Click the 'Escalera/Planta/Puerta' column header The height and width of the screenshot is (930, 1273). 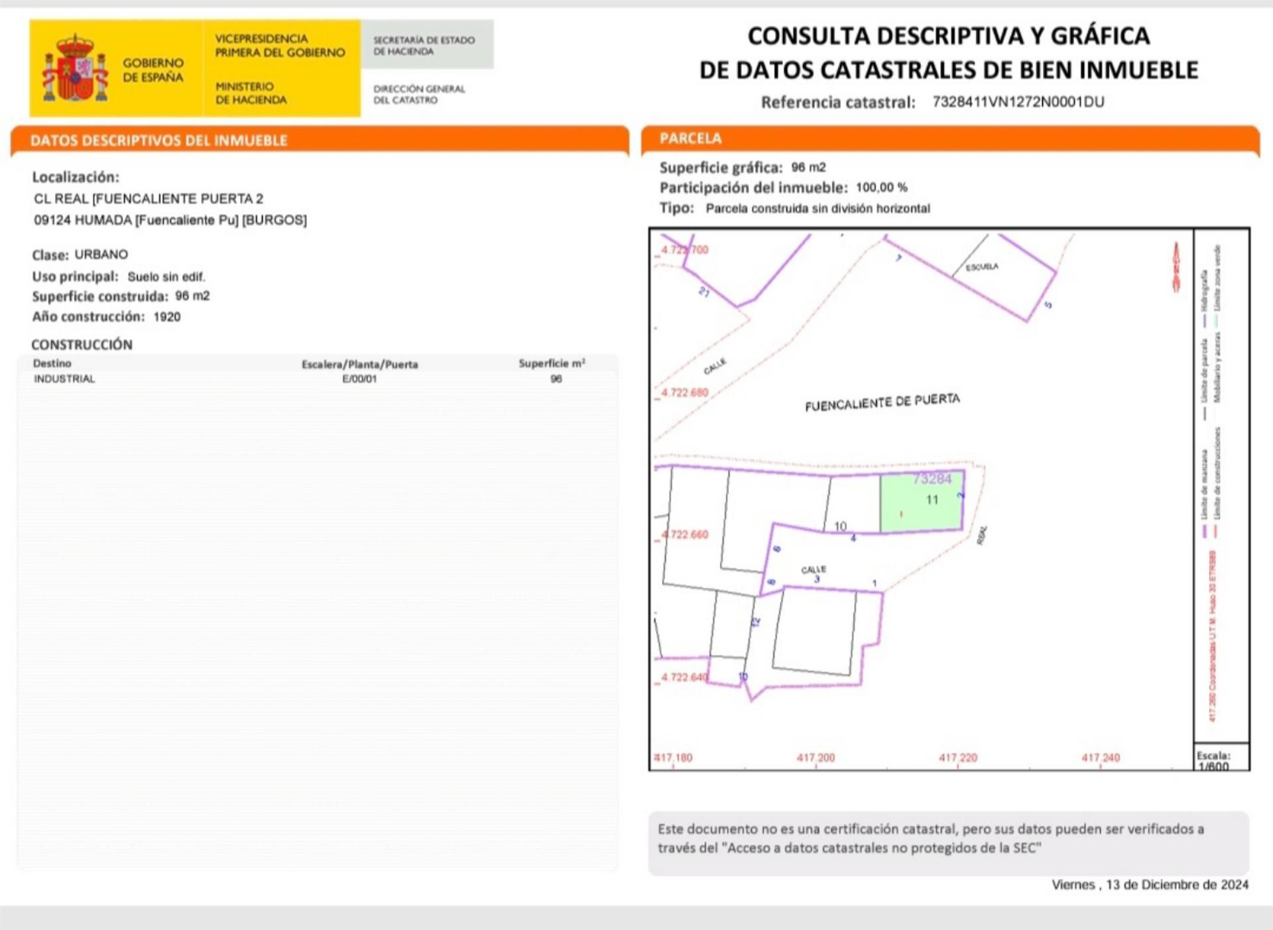[360, 365]
